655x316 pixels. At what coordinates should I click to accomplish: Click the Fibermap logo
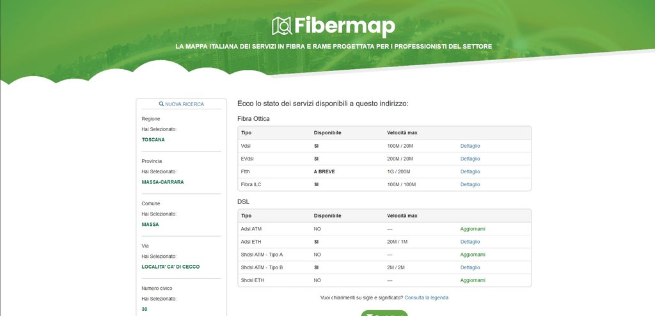point(333,26)
